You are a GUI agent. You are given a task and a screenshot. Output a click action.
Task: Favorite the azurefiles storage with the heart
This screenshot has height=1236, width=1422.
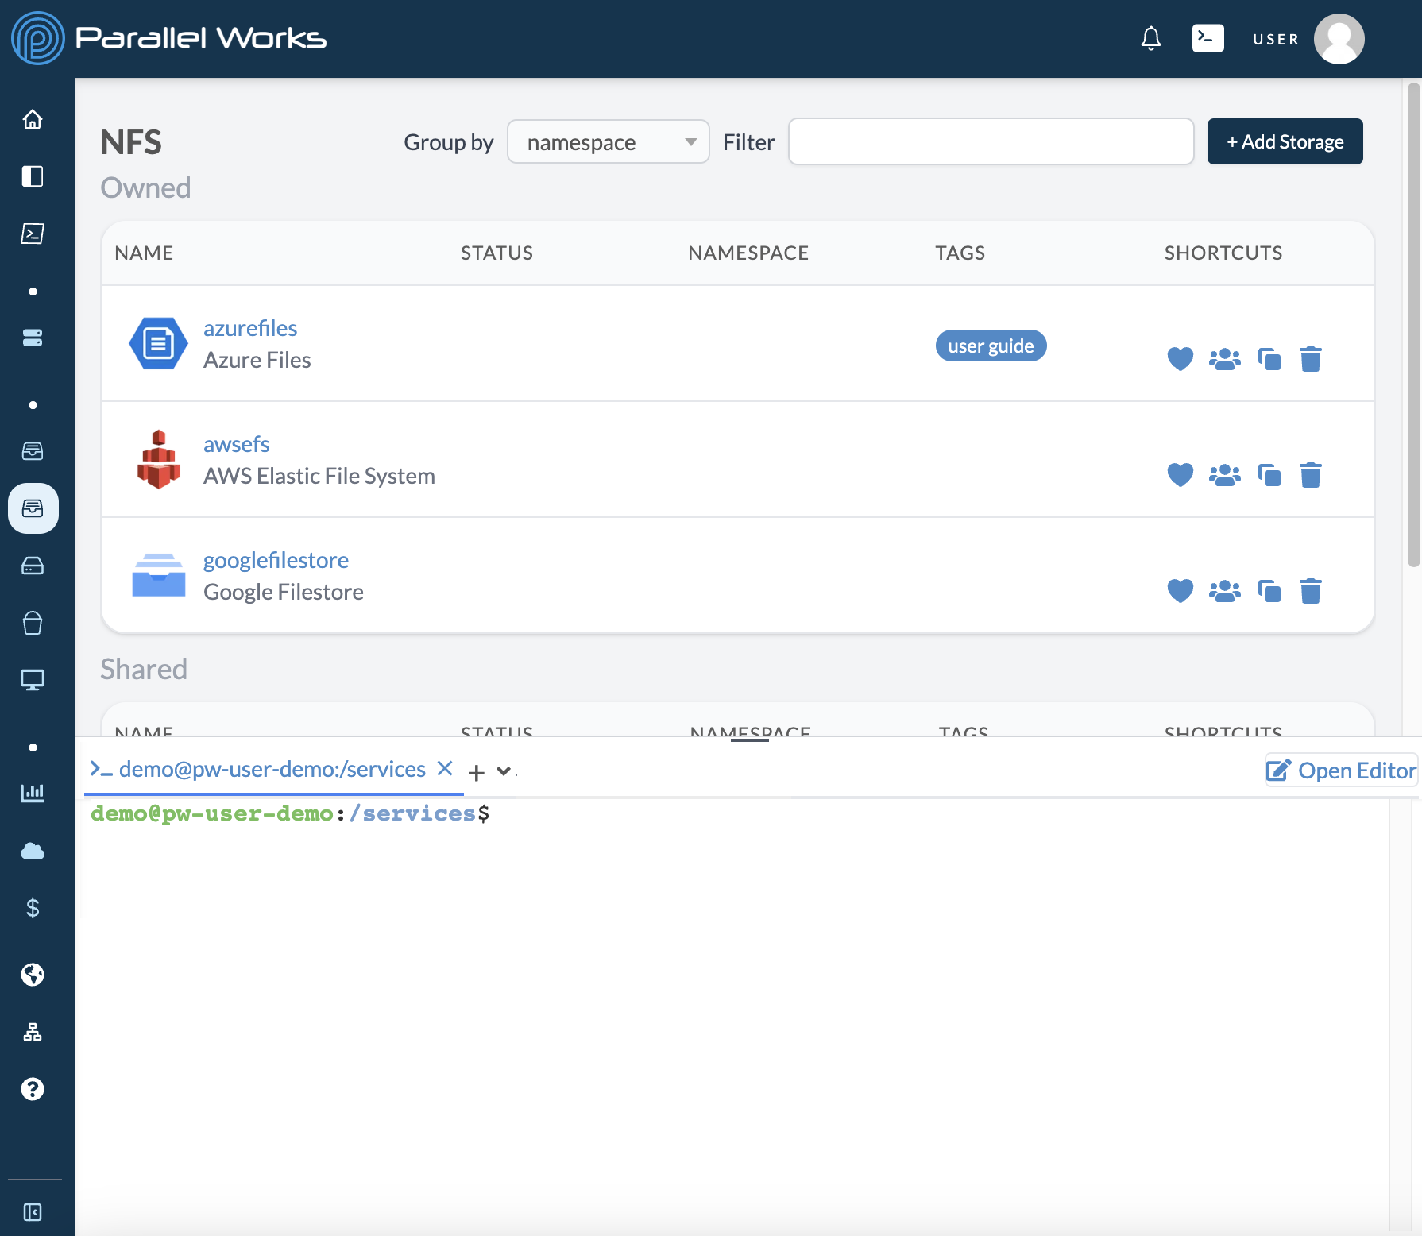coord(1180,359)
